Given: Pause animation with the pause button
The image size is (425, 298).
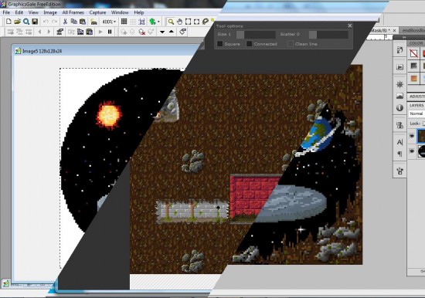Looking at the screenshot, I should [x=110, y=32].
